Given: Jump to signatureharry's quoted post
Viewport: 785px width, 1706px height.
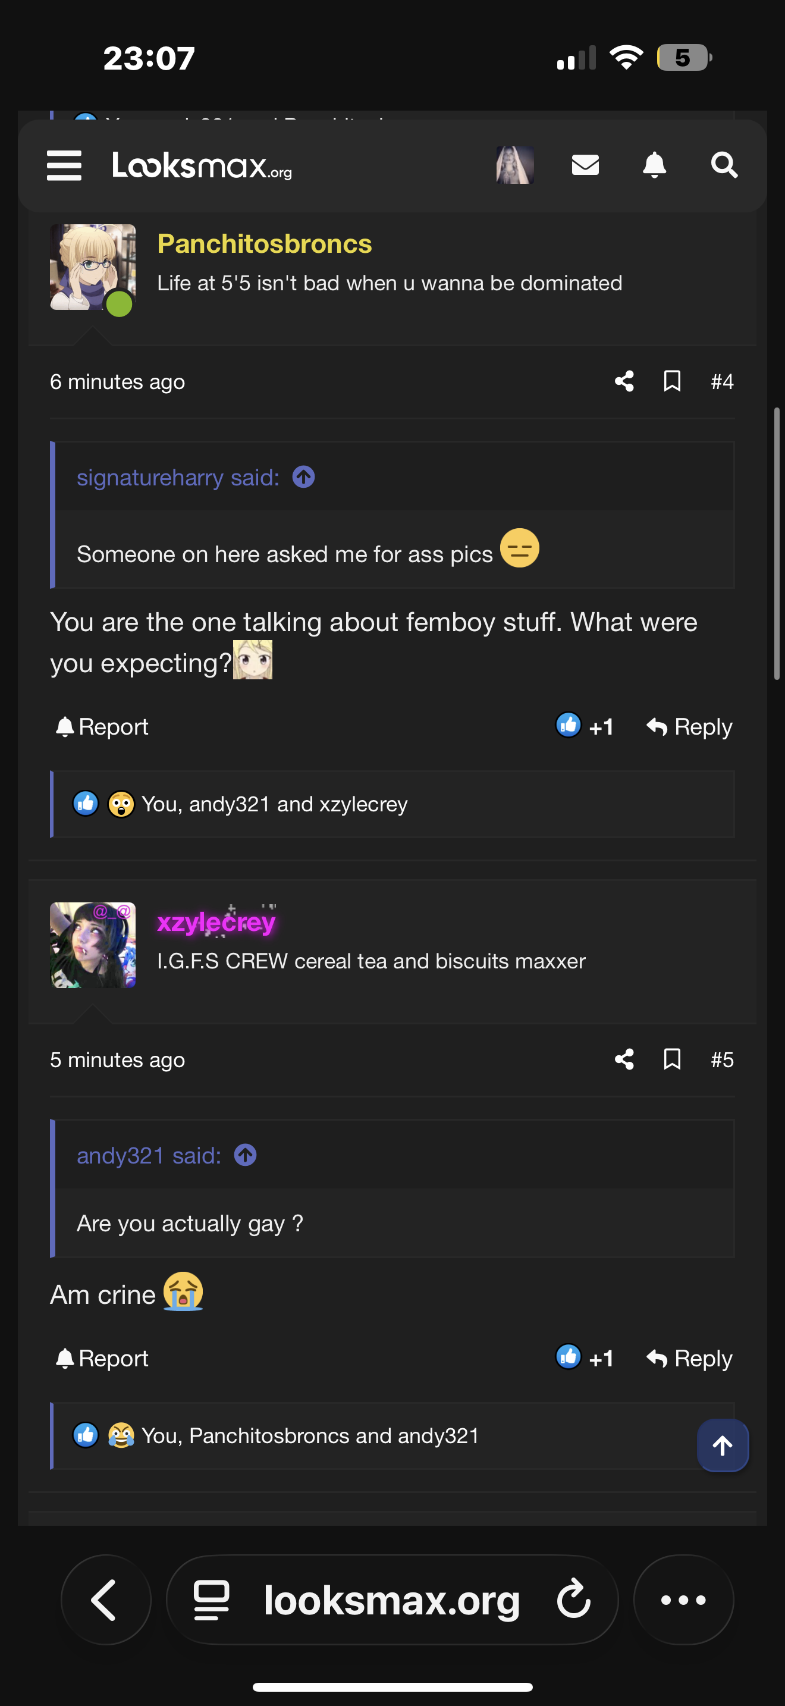Looking at the screenshot, I should [304, 477].
